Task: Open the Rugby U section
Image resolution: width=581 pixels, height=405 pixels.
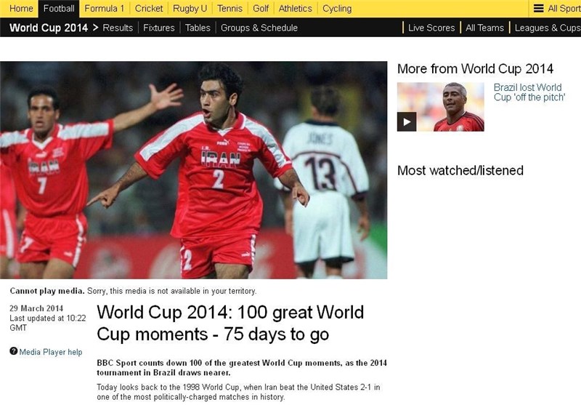Action: (x=190, y=9)
